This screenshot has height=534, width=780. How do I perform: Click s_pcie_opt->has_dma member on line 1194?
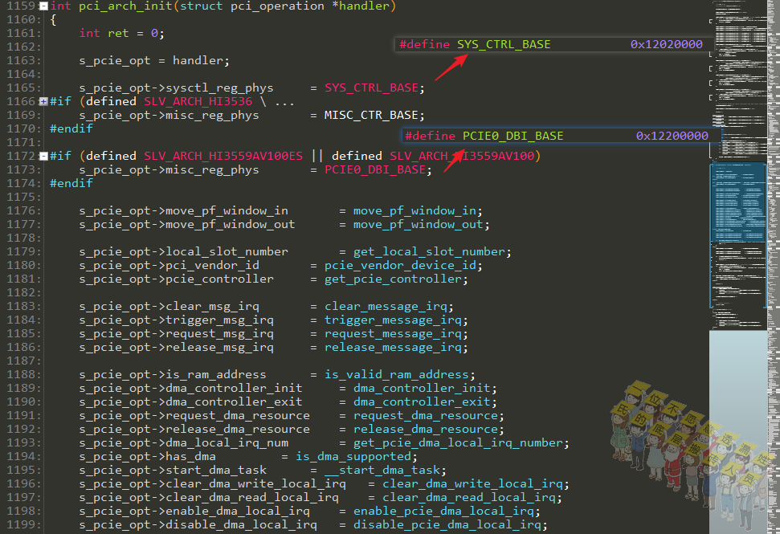click(147, 456)
